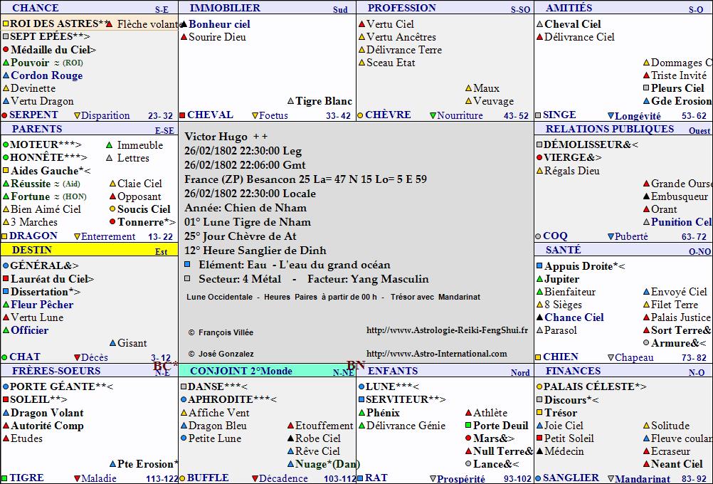Click the 'Mandarinat' cycle label
The height and width of the screenshot is (484, 713).
pyautogui.click(x=643, y=479)
